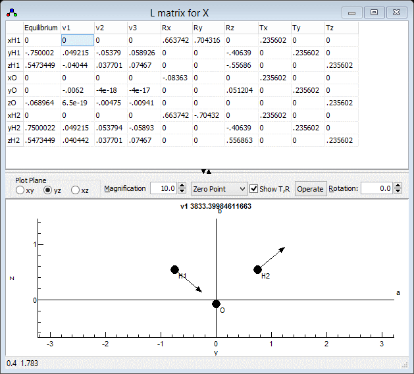Click the yO v1 cell -.0062
The height and width of the screenshot is (374, 414).
(x=78, y=90)
